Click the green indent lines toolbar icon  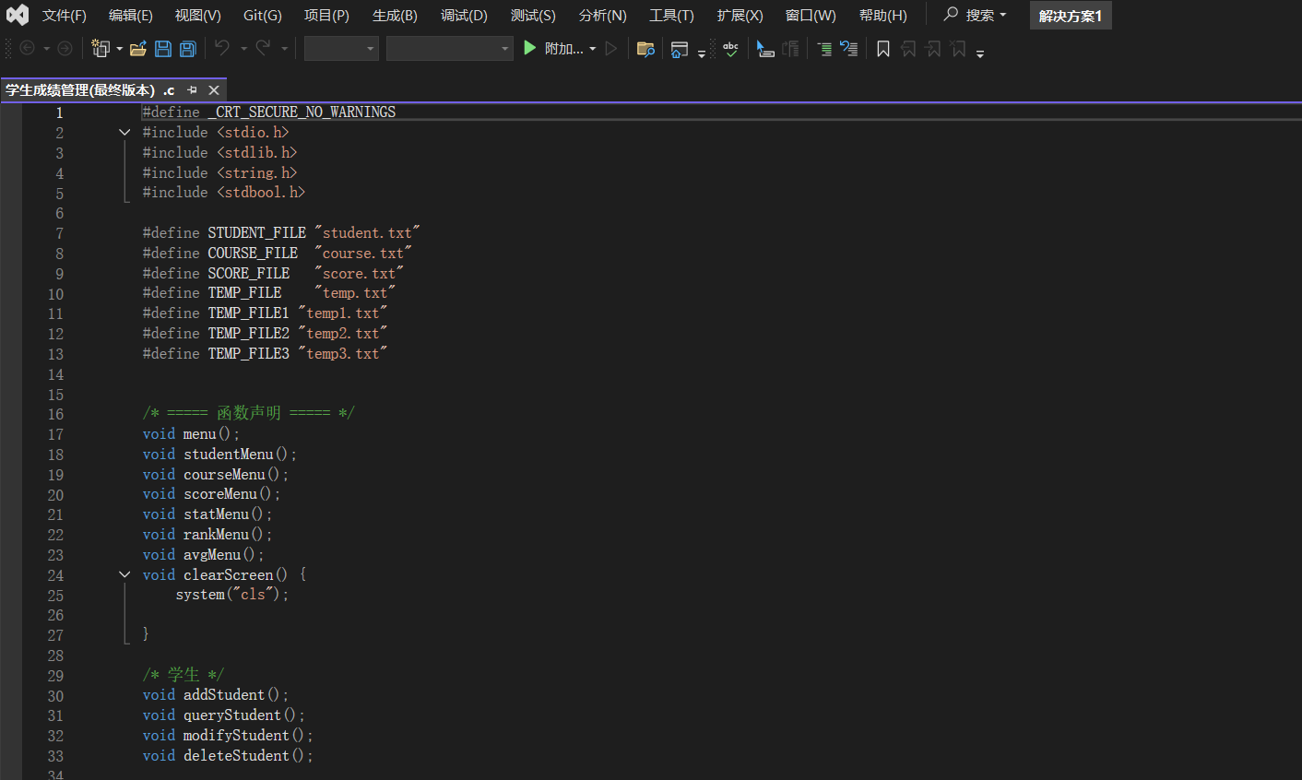824,49
